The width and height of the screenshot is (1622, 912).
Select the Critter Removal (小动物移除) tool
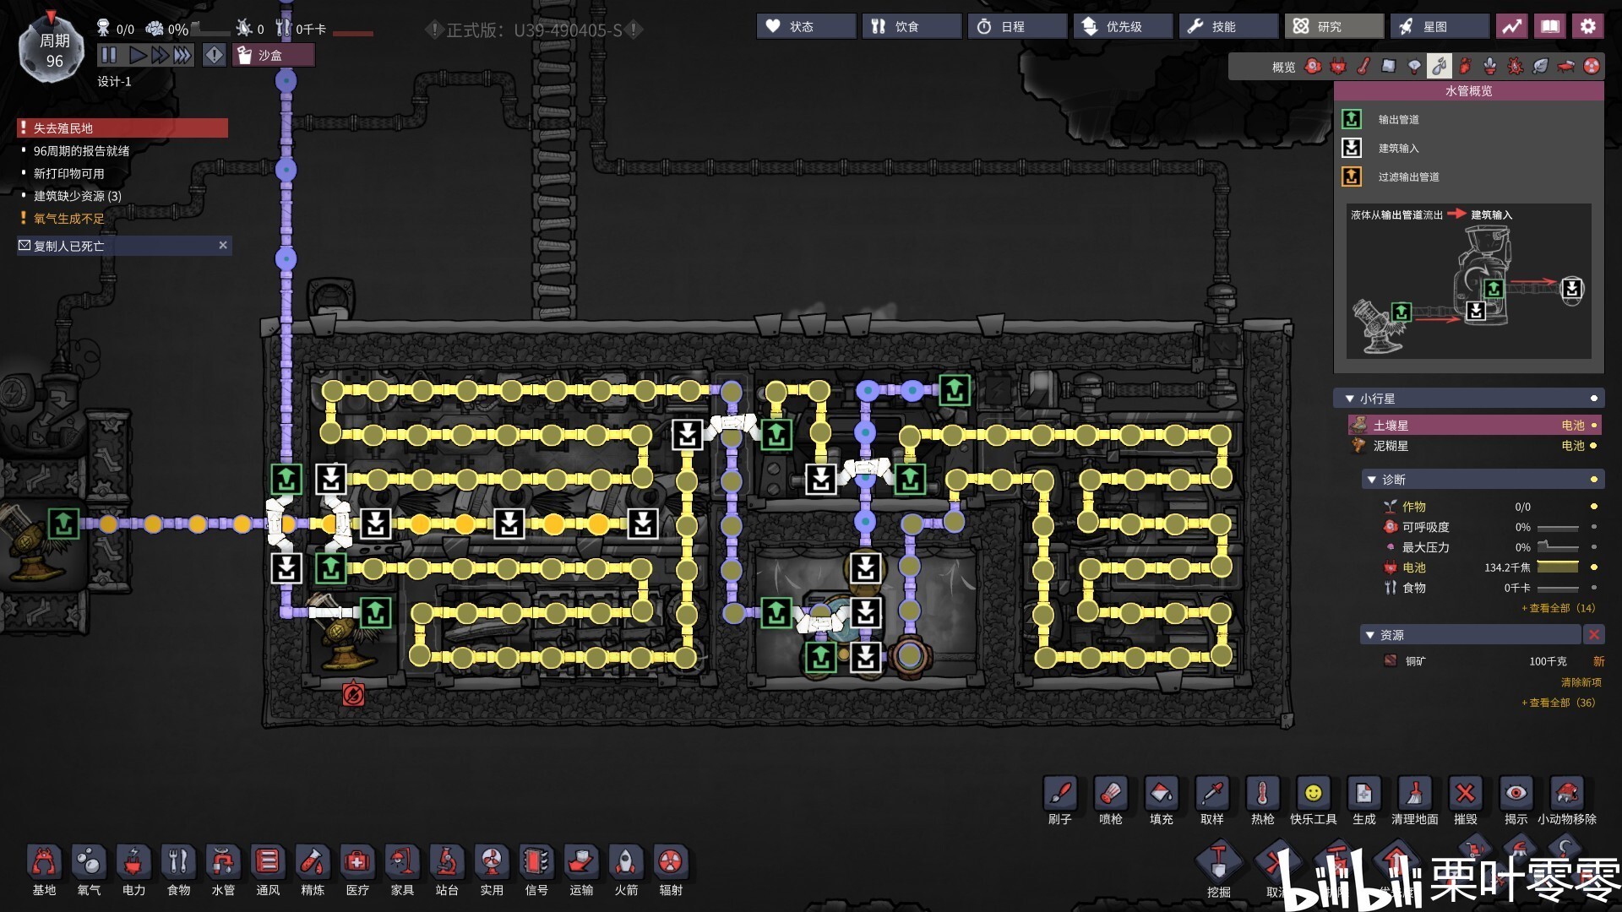1567,801
